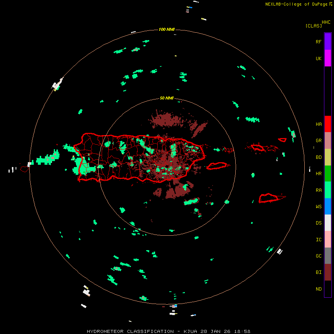This screenshot has width=334, height=334.
Task: Click the NEXLAB-College of DuPage credit text
Action: (x=299, y=4)
